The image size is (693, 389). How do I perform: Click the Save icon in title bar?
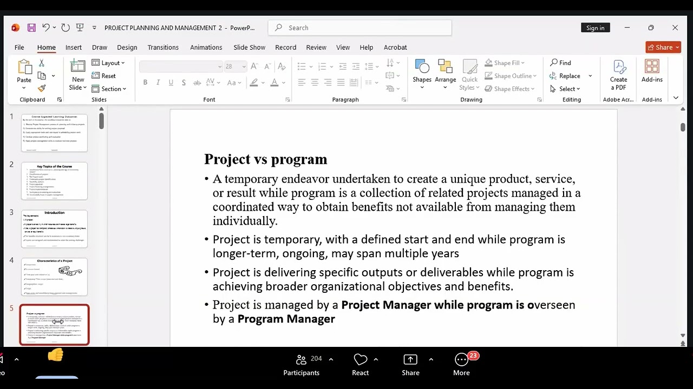tap(31, 28)
